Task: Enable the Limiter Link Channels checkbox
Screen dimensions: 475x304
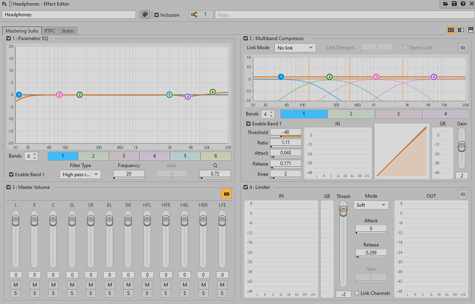Action: point(357,293)
